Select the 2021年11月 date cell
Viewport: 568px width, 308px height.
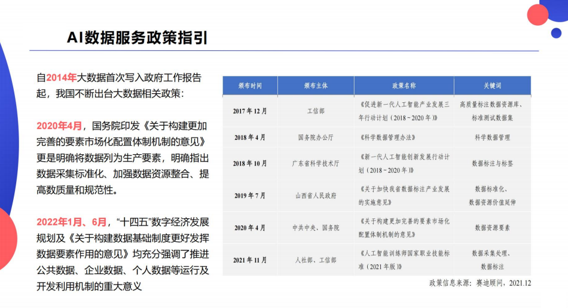tap(250, 260)
